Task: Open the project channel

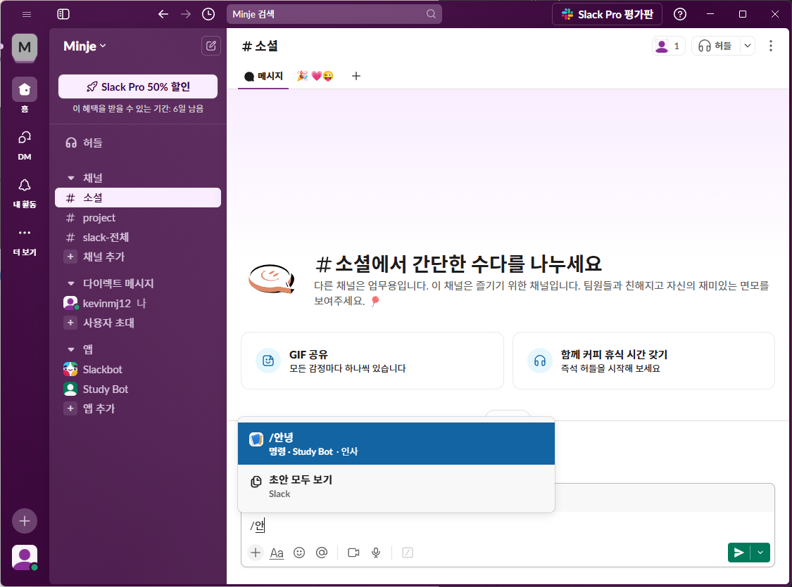Action: pyautogui.click(x=138, y=218)
